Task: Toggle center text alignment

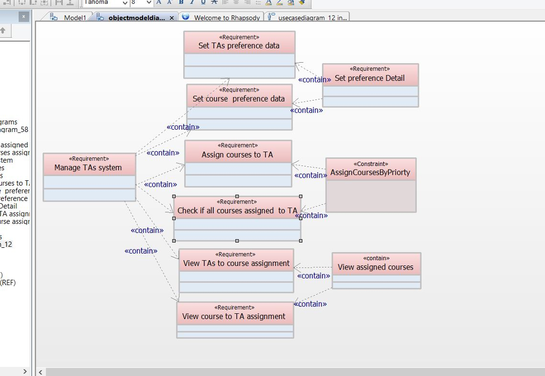Action: (236, 4)
